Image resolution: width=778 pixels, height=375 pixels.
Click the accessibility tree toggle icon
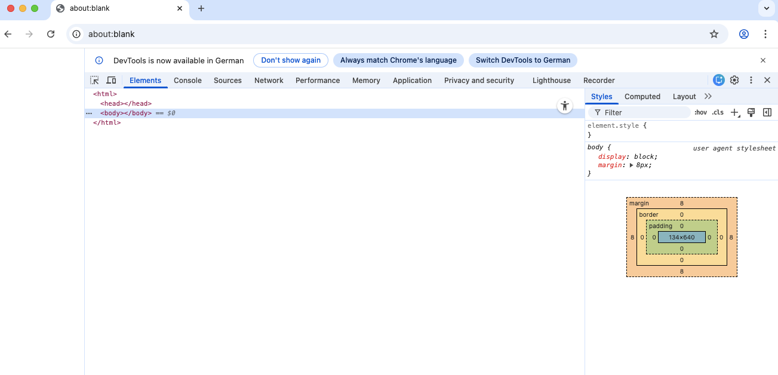(564, 106)
